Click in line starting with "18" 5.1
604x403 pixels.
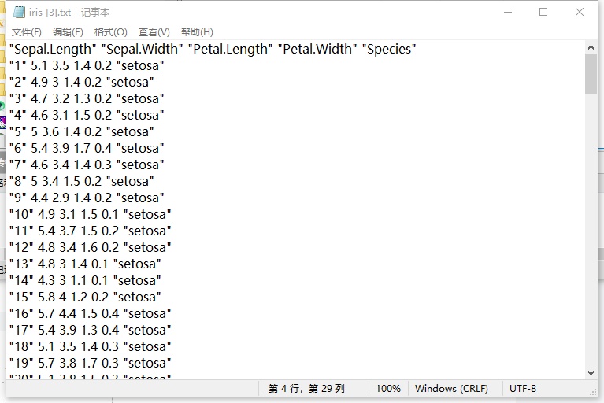(x=90, y=347)
